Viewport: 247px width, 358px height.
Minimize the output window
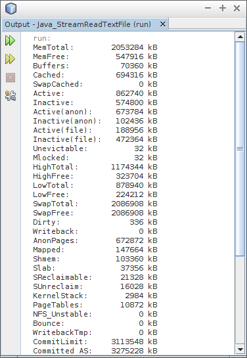click(208, 9)
